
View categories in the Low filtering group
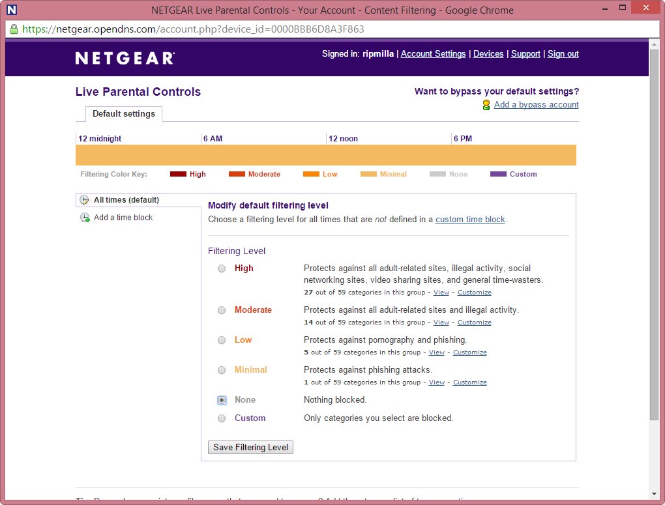tap(436, 353)
